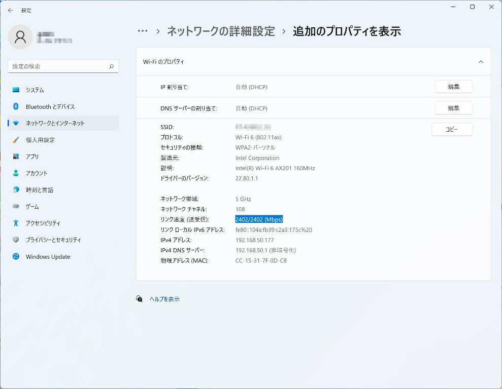
Task: Click the Bluetooth icon in sidebar
Action: pos(16,107)
